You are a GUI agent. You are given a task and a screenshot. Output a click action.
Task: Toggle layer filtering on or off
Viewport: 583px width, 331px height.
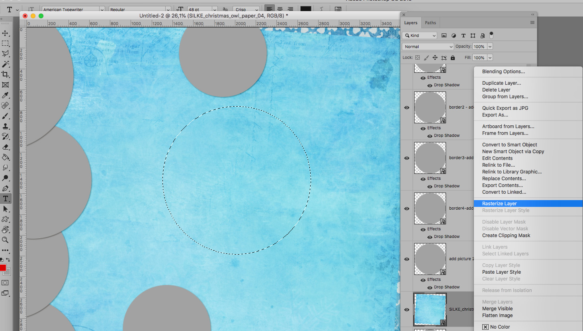(x=491, y=35)
